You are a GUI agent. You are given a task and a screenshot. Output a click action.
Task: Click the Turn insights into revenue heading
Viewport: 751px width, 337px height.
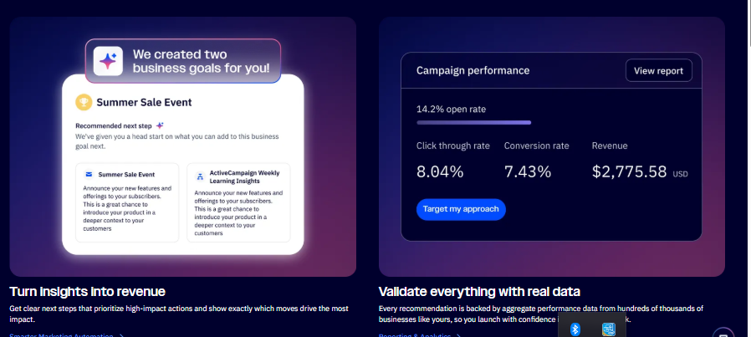pyautogui.click(x=88, y=291)
